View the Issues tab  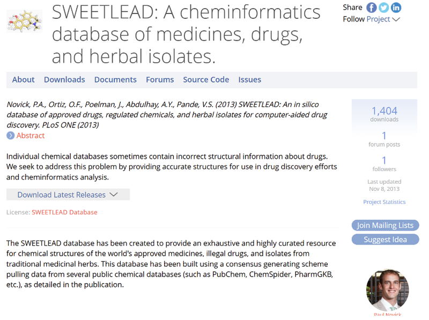[250, 79]
